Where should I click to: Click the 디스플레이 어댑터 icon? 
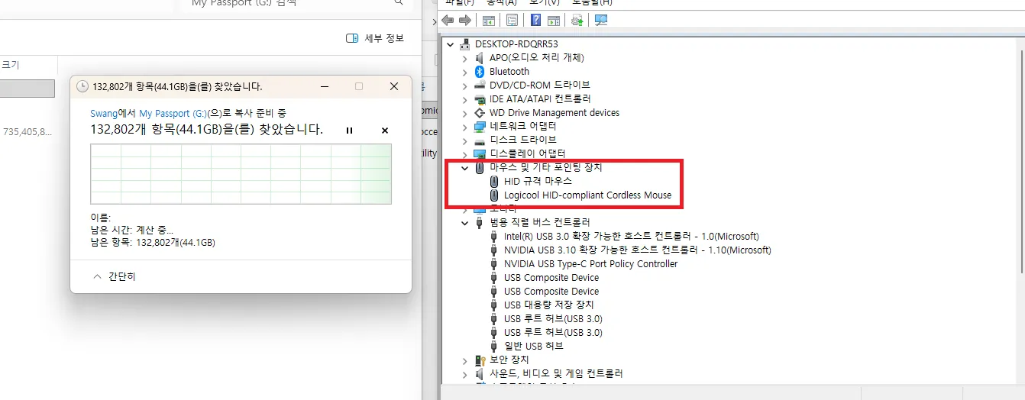(x=480, y=153)
